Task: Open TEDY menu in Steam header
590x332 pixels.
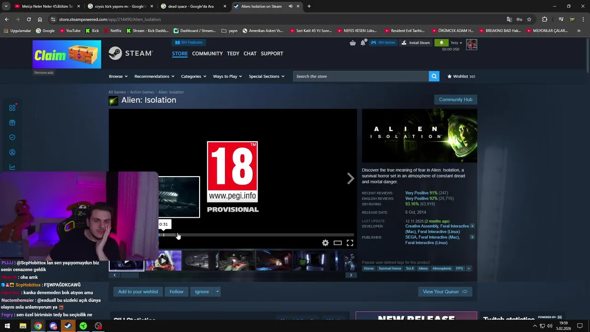Action: point(233,53)
